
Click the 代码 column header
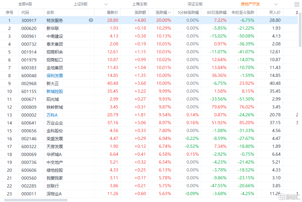click(25, 13)
